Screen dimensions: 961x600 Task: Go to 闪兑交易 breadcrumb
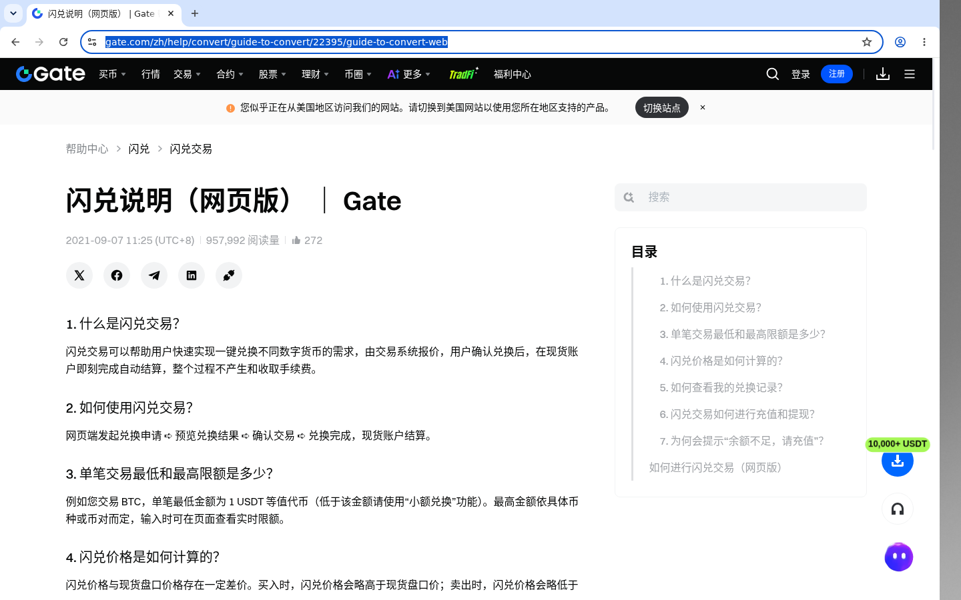(x=191, y=149)
